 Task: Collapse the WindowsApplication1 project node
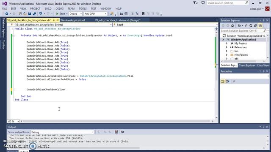tap(223, 40)
